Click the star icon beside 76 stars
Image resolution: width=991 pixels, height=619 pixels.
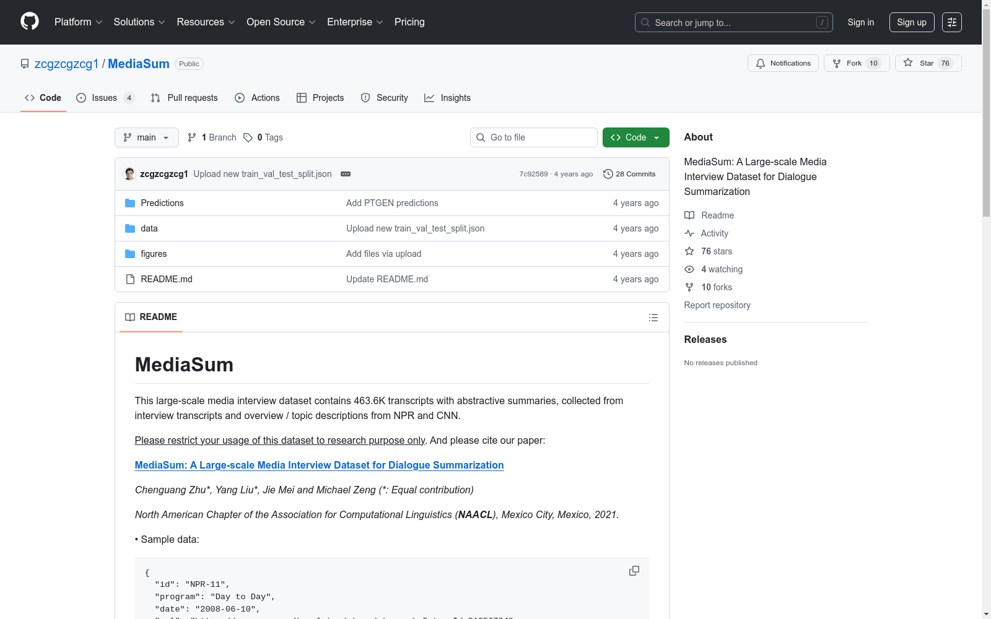click(x=689, y=251)
